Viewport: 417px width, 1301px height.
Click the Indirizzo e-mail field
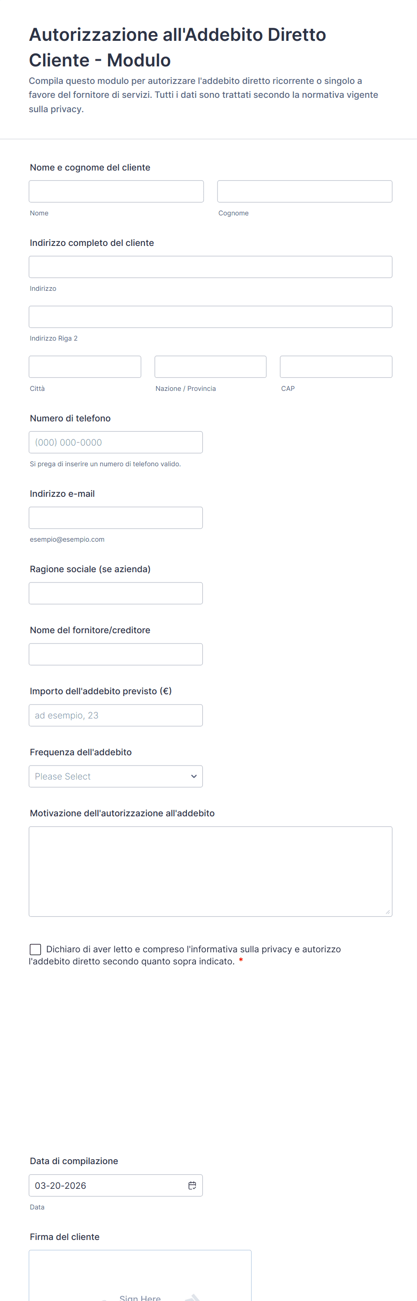(116, 518)
